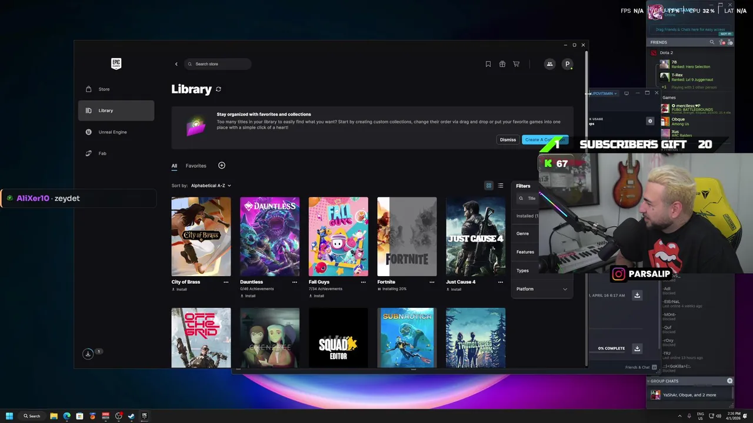Screen dimensions: 753x423
Task: Open the wishlist bookmark icon
Action: (x=488, y=64)
